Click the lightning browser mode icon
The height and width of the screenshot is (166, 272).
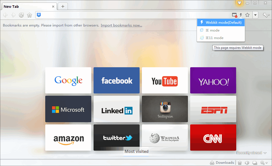pyautogui.click(x=241, y=15)
